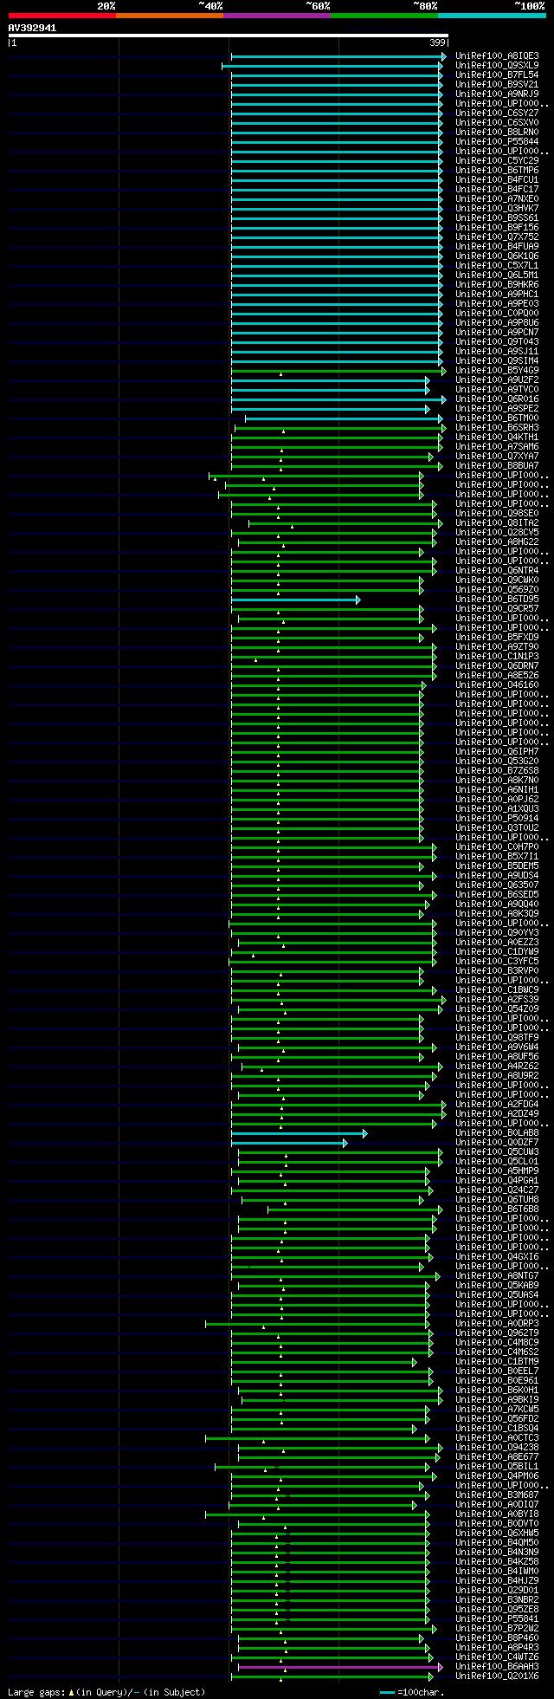This screenshot has height=1699, width=554.
Task: Select hit label UniRef100_A2FS39
Action: click(x=497, y=1000)
